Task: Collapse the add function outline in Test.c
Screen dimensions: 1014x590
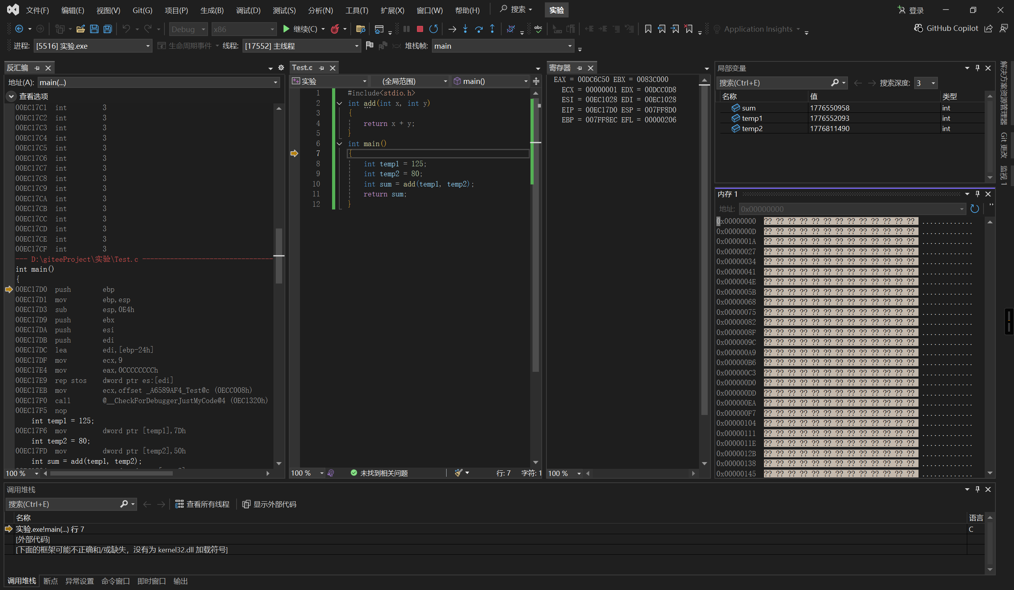Action: [x=340, y=103]
